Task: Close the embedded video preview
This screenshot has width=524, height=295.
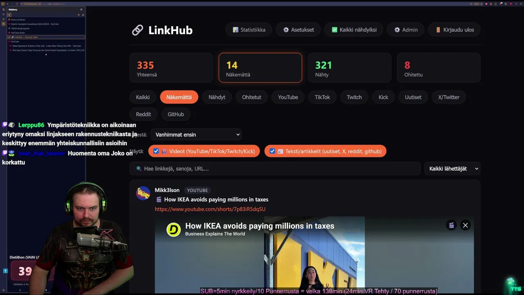Action: click(465, 225)
